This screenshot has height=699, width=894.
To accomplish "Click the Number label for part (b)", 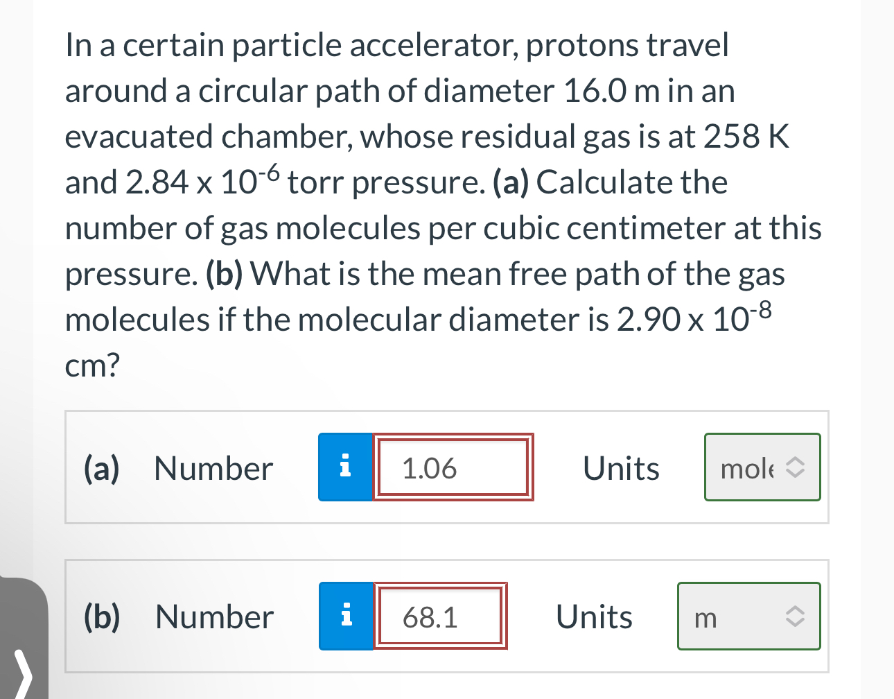I will [213, 616].
